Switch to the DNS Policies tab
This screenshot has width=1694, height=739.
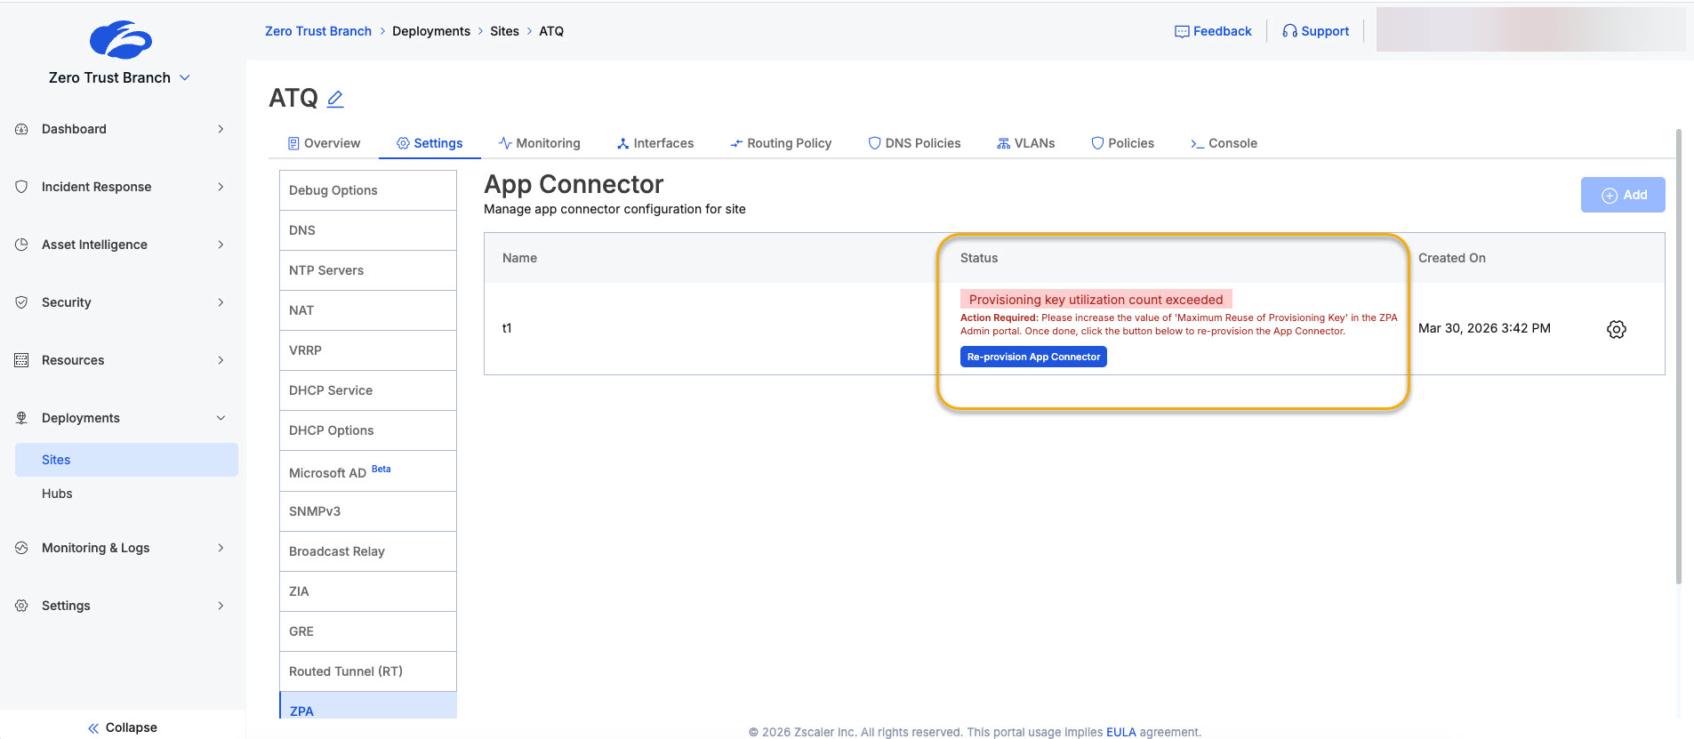914,143
